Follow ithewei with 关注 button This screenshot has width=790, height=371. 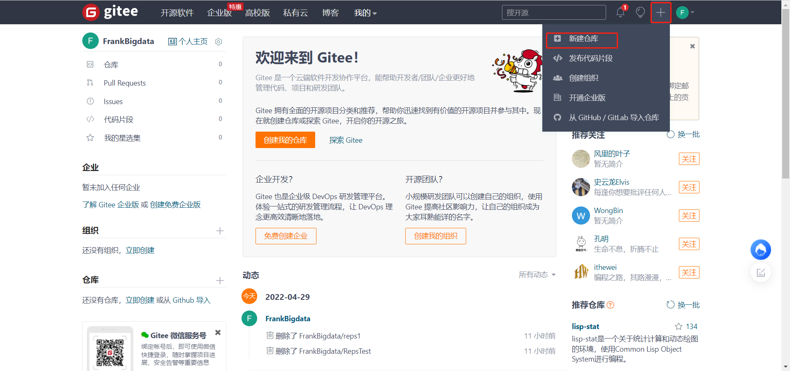point(689,272)
